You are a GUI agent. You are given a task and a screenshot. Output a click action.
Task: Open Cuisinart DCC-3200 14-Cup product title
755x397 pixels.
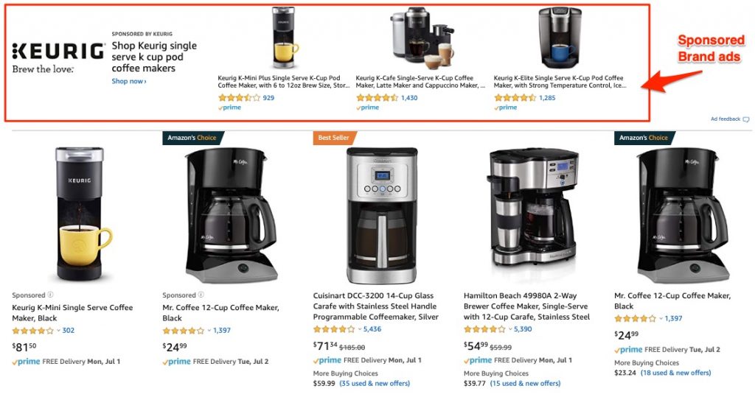375,306
